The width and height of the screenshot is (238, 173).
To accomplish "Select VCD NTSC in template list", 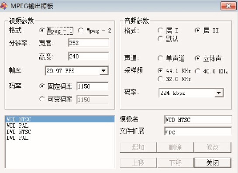I will [x=60, y=119].
